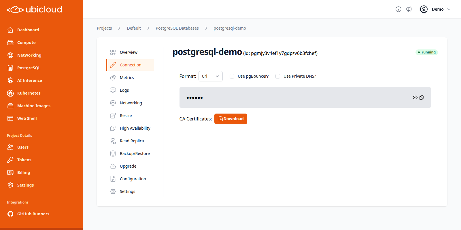Open the High Availability tab
The image size is (461, 230).
(130, 128)
